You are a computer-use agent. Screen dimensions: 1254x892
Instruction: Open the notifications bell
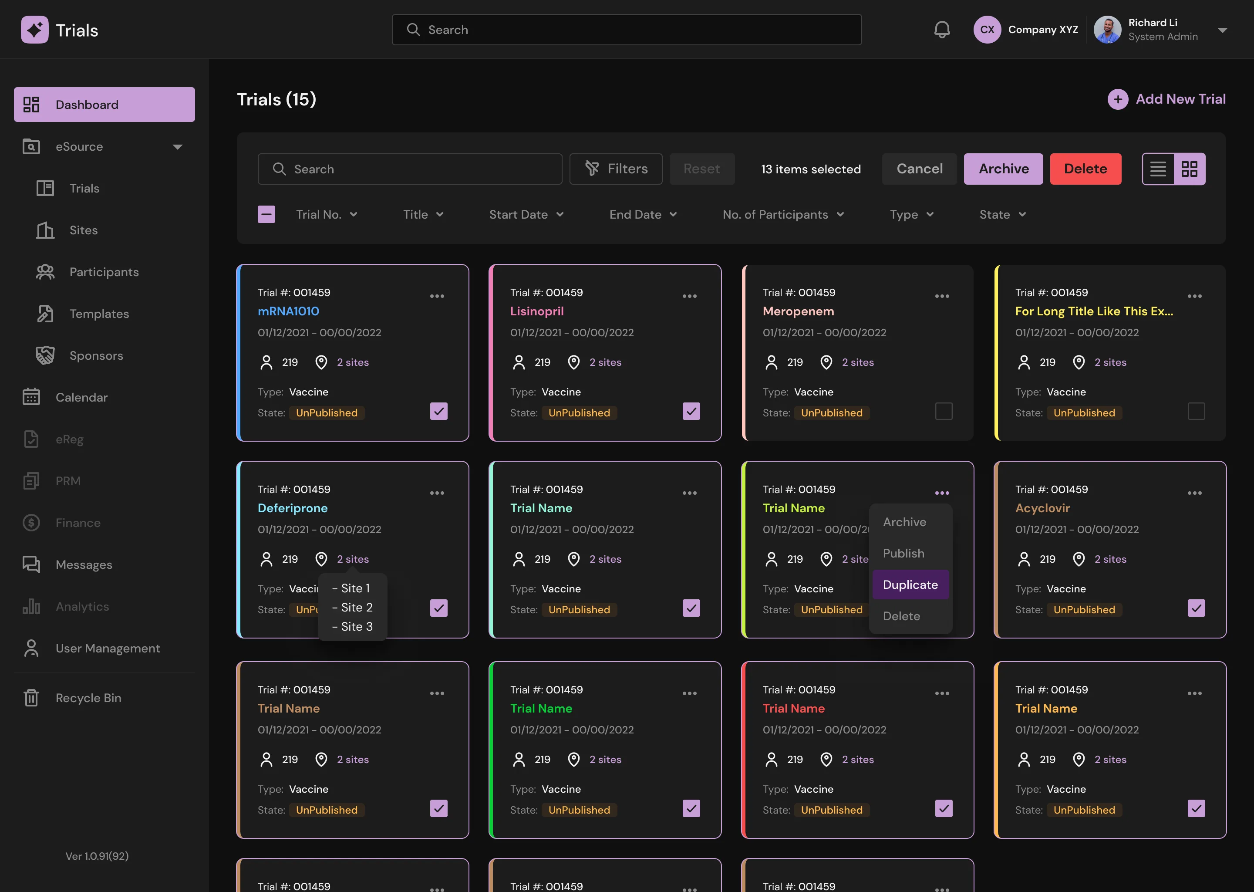click(x=942, y=30)
